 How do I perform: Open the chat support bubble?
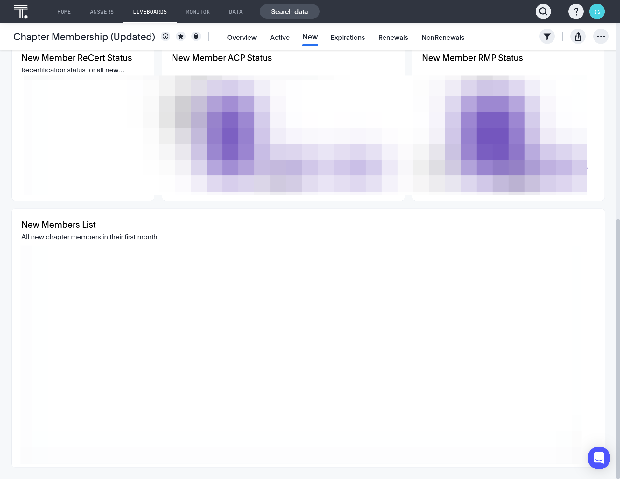[599, 458]
